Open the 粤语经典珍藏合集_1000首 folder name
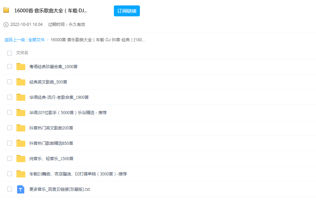 (53, 67)
